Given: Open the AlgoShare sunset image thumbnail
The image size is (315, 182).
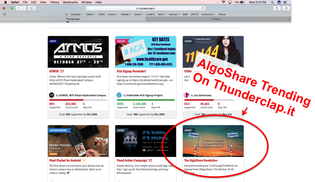Looking at the screenshot, I should tap(213, 141).
